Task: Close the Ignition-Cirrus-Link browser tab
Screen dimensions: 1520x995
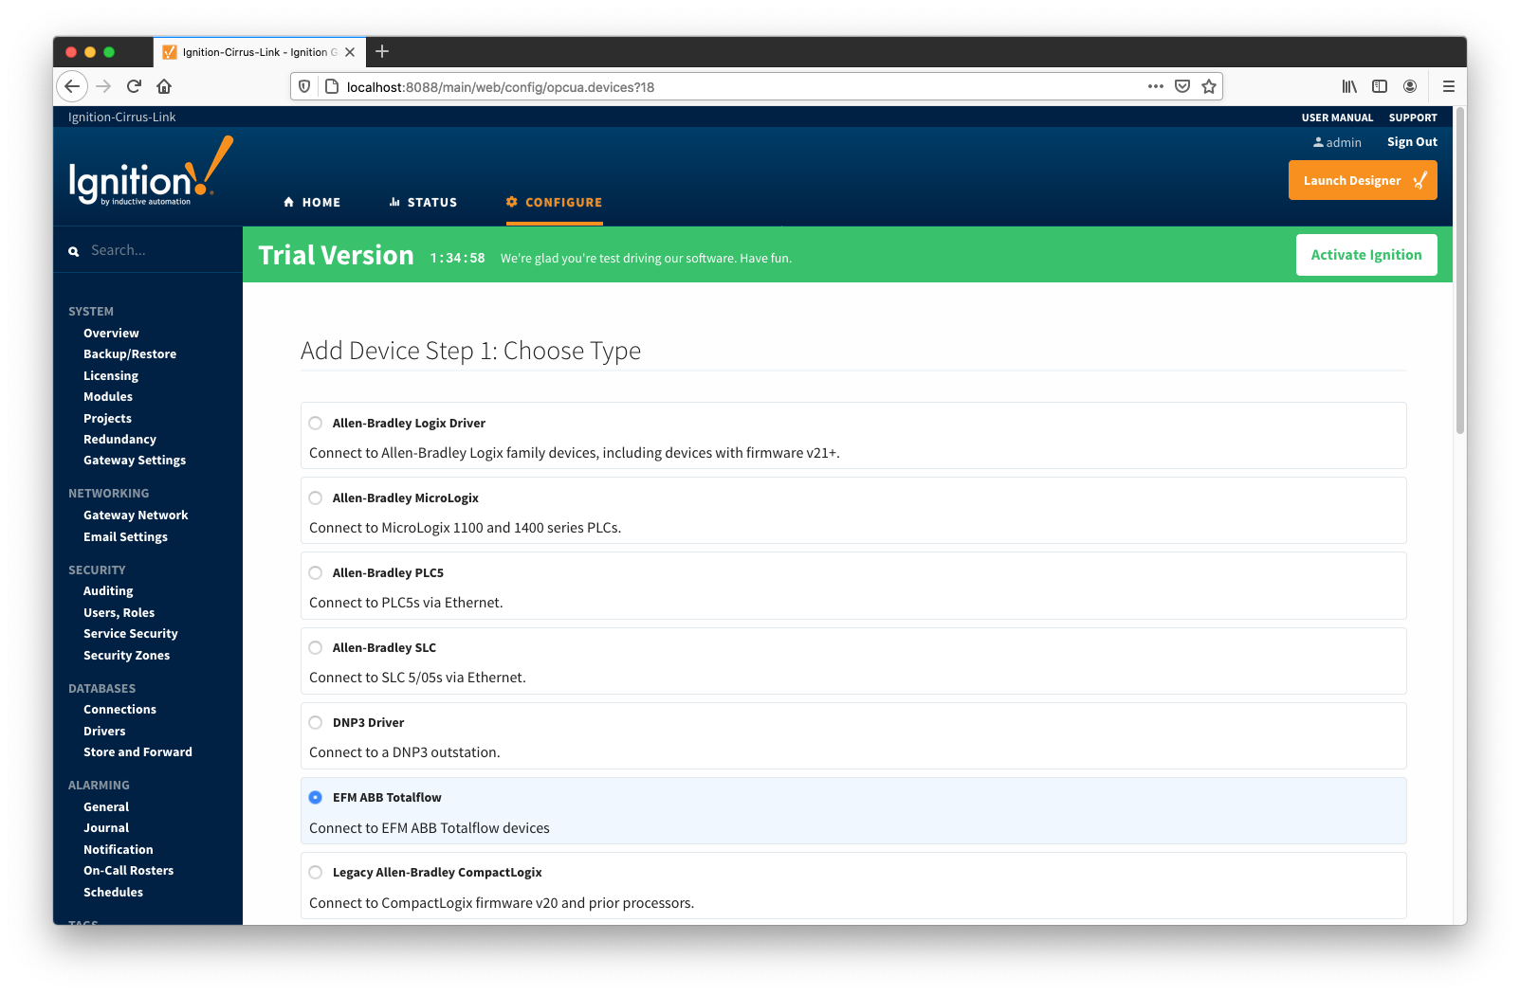Action: click(x=350, y=52)
